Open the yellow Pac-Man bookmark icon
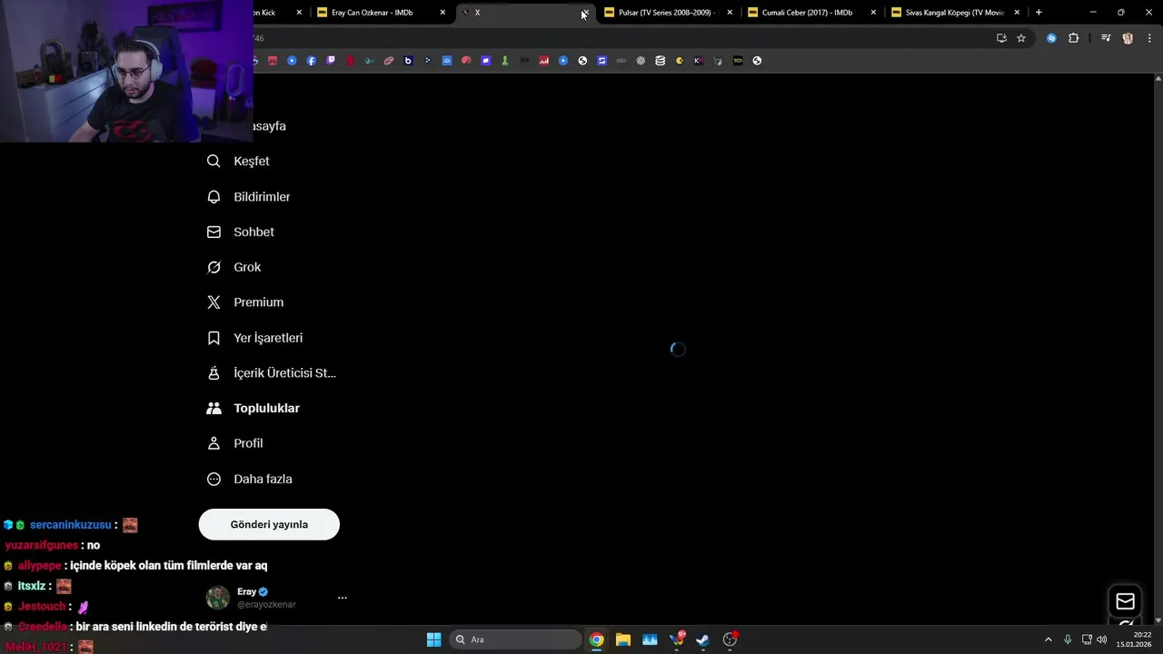The width and height of the screenshot is (1163, 654). point(680,61)
